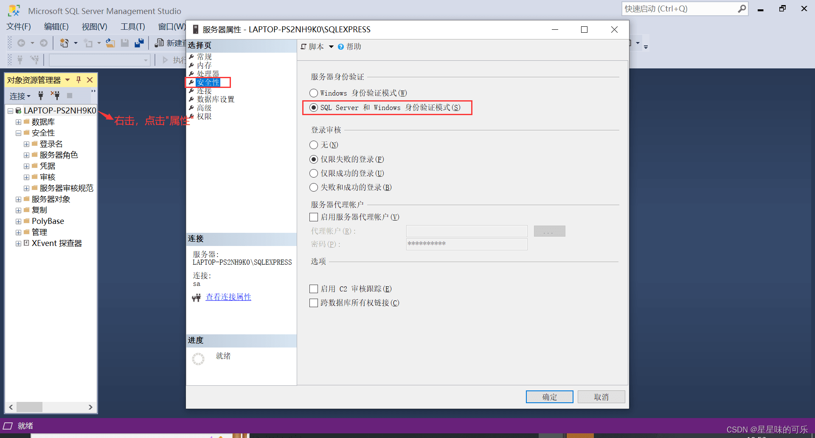Expand the Credentials (凭据) tree node
The image size is (815, 438).
coord(26,166)
